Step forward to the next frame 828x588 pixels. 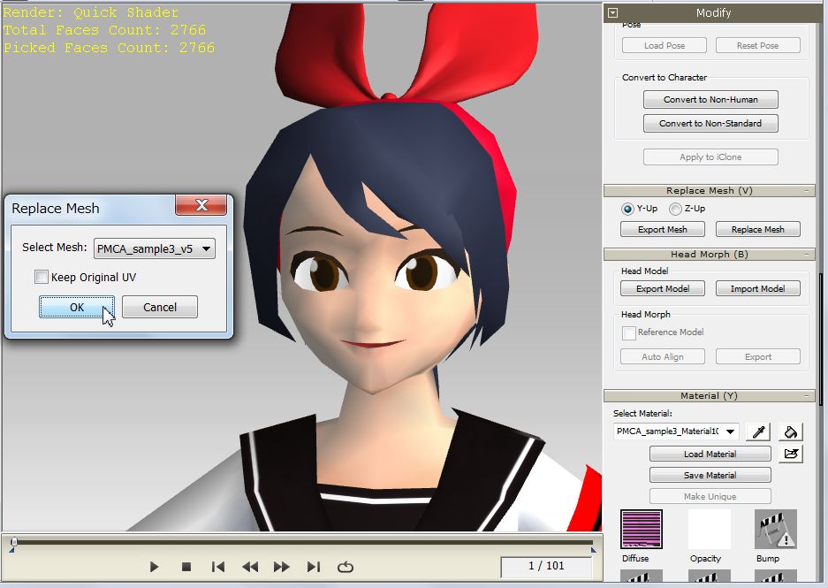pyautogui.click(x=282, y=567)
